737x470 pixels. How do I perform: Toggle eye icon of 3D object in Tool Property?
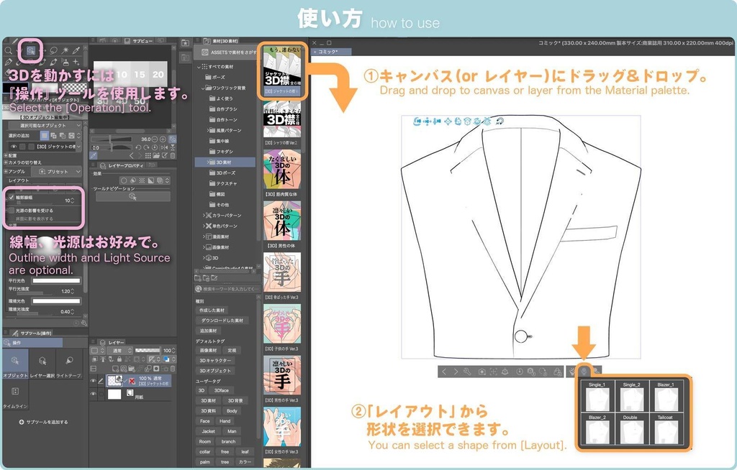pos(14,147)
